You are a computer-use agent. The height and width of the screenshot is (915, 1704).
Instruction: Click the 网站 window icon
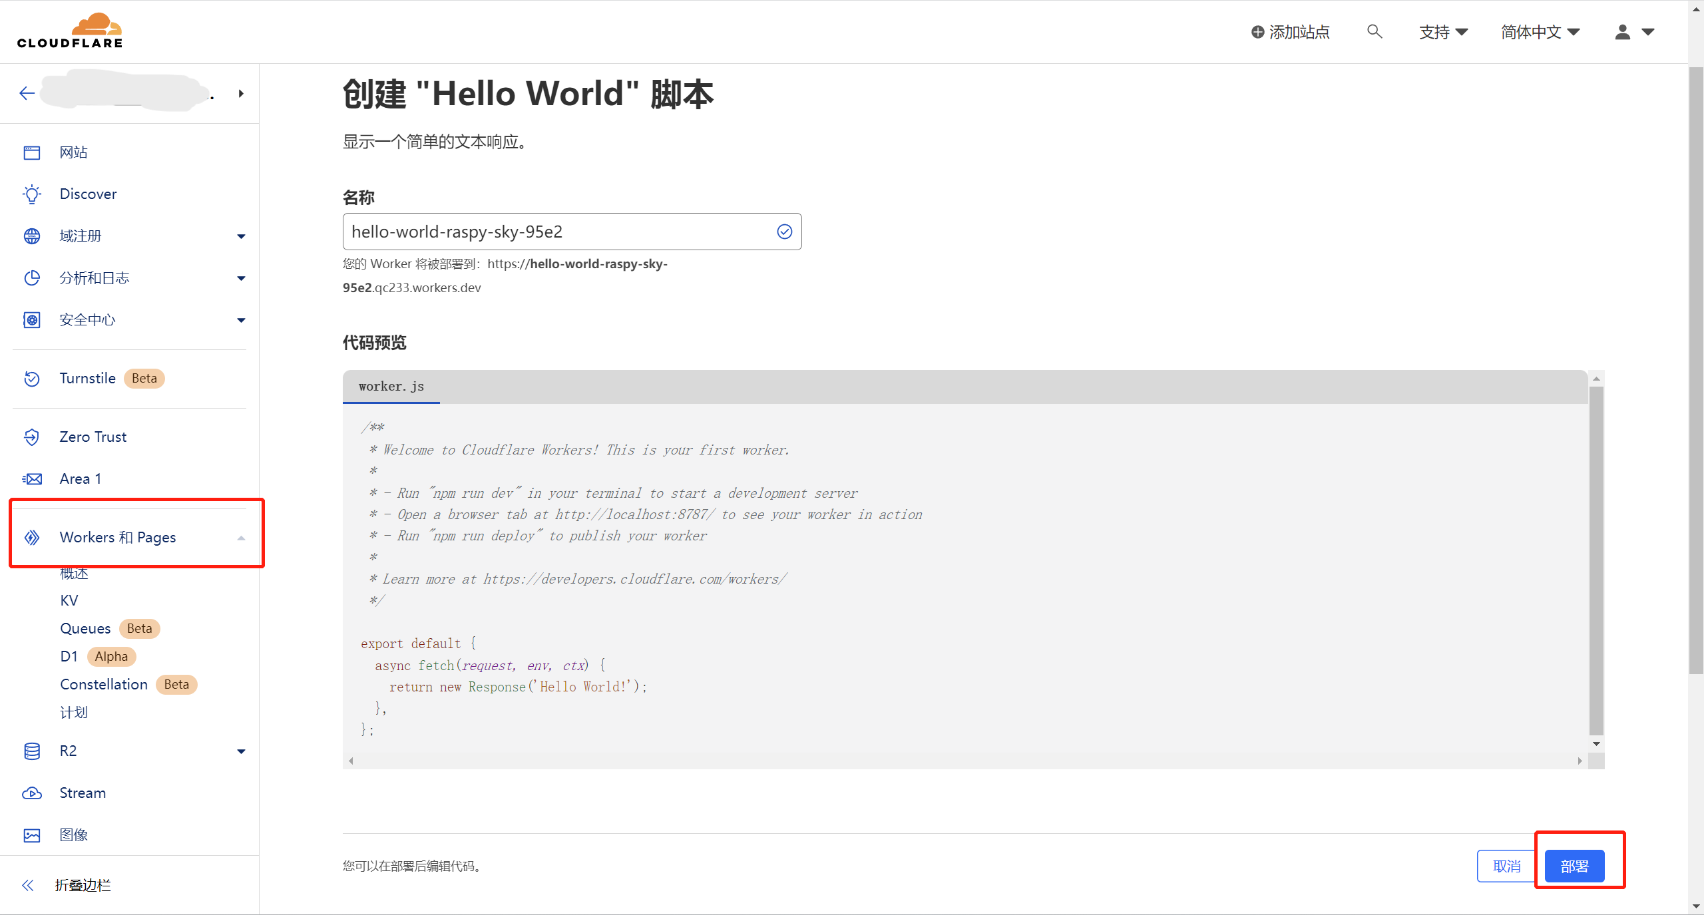tap(32, 152)
